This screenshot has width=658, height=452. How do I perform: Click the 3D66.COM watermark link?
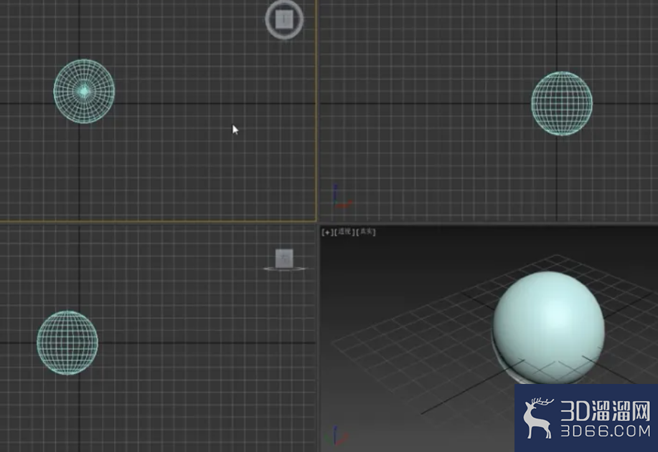606,431
